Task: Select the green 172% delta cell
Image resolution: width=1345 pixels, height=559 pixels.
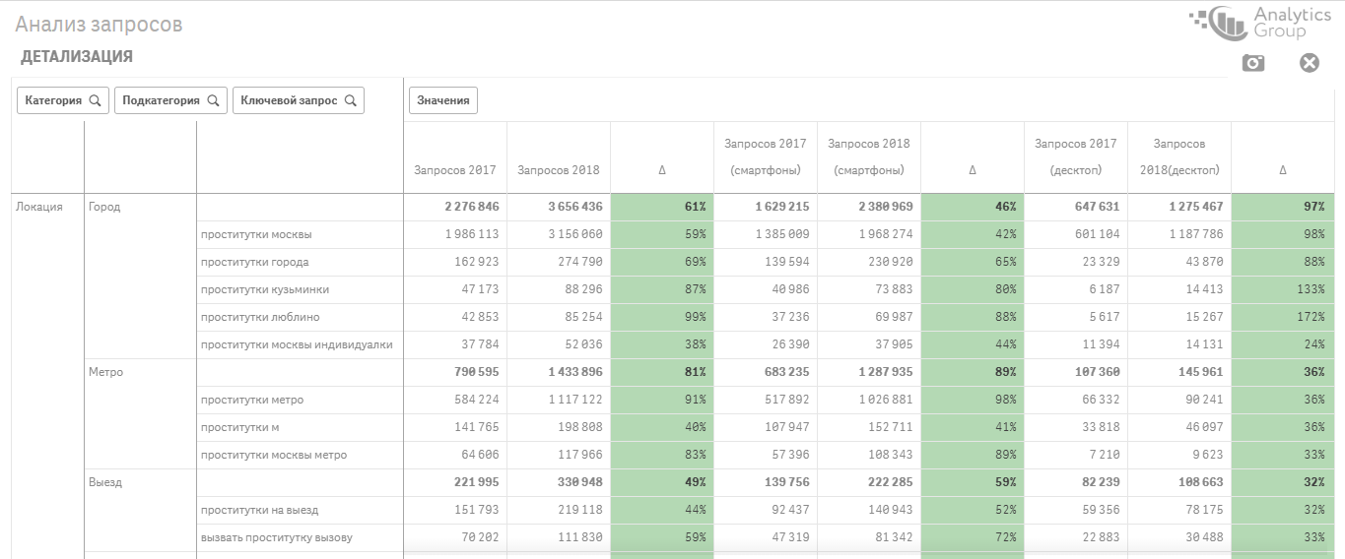Action: click(x=1282, y=318)
